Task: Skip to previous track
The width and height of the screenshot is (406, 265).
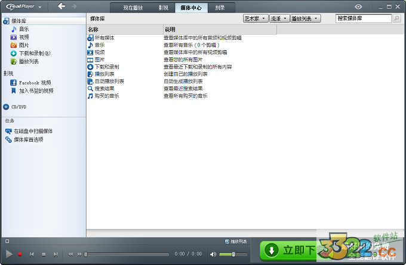Action: [x=32, y=254]
